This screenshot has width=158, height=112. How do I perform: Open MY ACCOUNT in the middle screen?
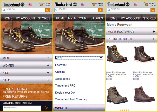point(78,18)
